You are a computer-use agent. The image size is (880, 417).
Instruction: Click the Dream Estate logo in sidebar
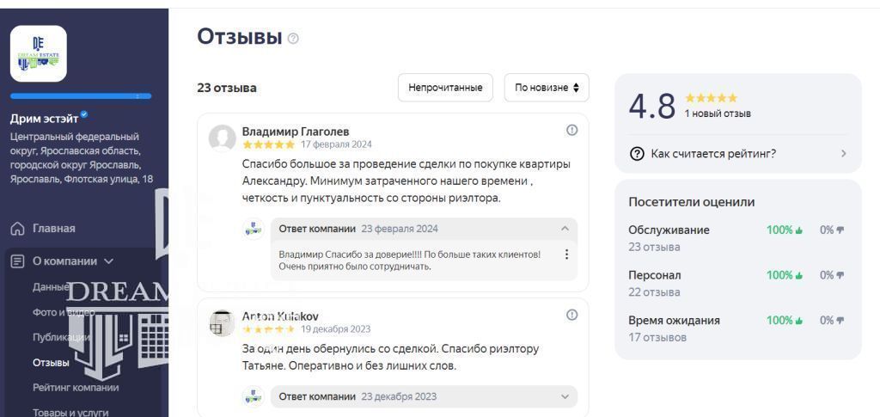pos(38,53)
